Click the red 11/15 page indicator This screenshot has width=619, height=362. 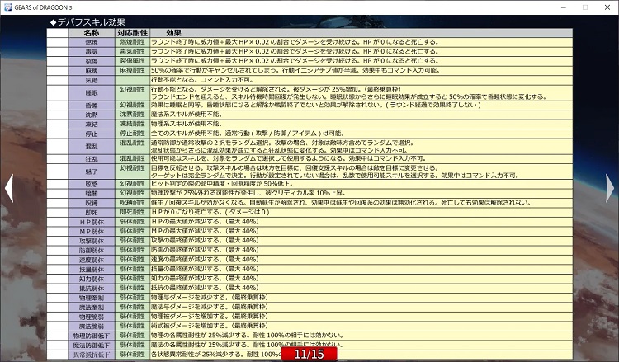tap(309, 354)
